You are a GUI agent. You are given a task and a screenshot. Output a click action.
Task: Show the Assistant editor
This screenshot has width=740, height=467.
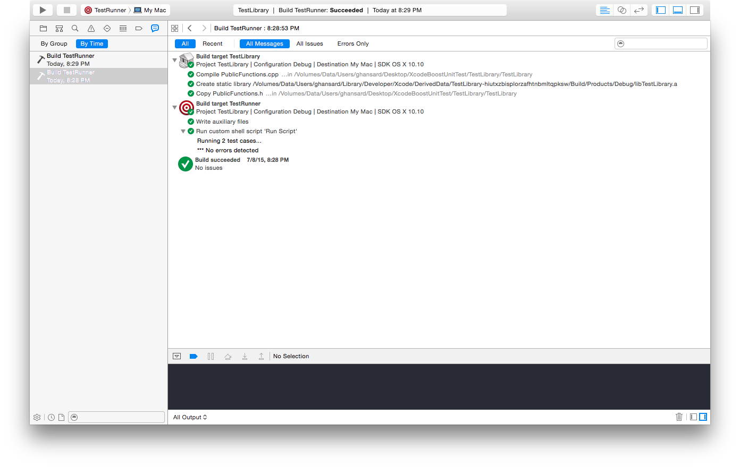pyautogui.click(x=621, y=10)
